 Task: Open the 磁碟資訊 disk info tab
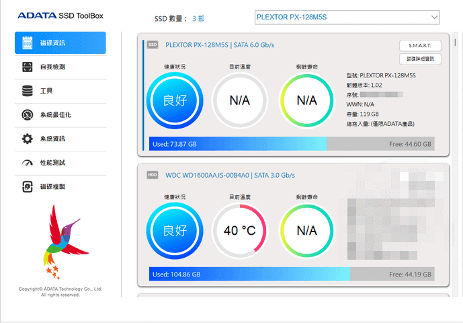(x=60, y=43)
